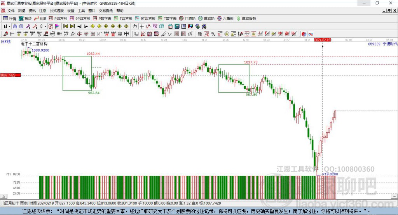
Task: Toggle the yin-yang red blue icon
Action: click(304, 34)
